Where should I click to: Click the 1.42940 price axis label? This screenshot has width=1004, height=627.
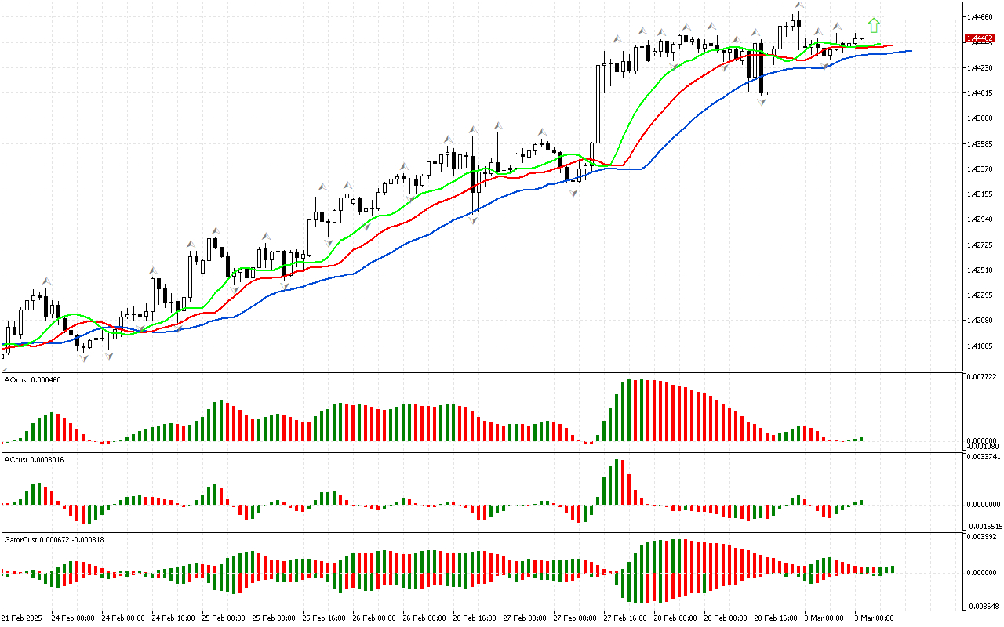click(981, 219)
